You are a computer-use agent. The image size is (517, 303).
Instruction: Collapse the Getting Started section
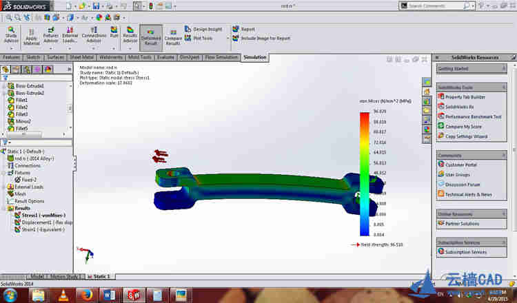pos(503,68)
